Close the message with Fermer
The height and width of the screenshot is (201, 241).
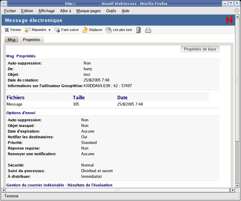16,30
